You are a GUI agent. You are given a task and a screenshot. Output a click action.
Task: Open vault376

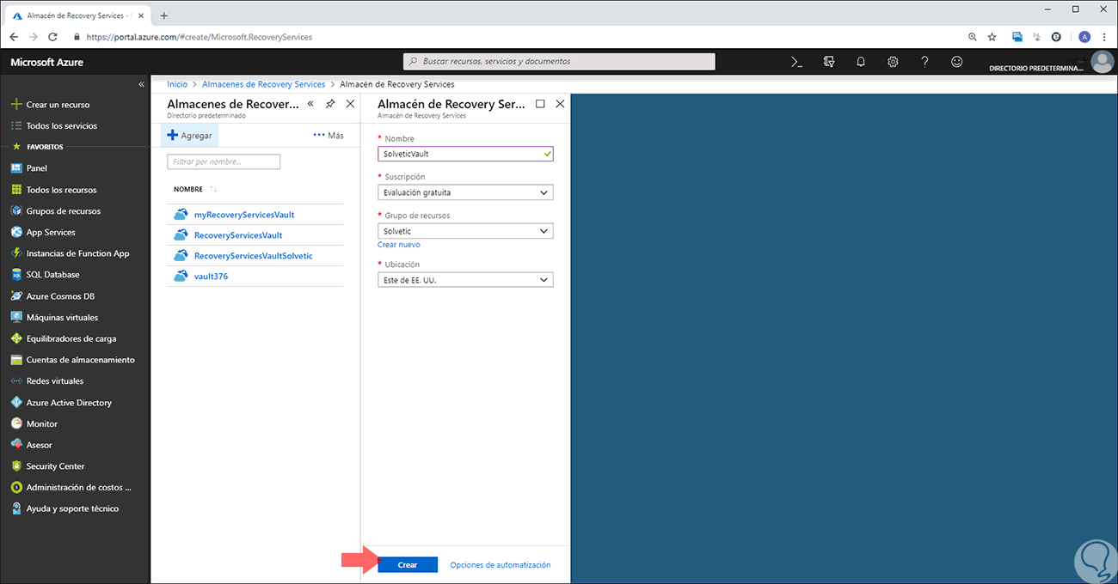(x=211, y=277)
